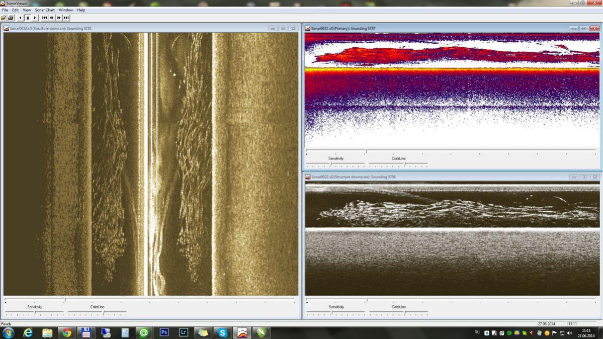
Task: Click the volume icon in system tray
Action: (x=569, y=333)
